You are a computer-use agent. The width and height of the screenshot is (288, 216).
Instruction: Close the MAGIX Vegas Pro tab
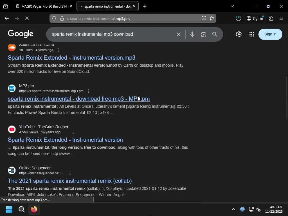point(71,6)
